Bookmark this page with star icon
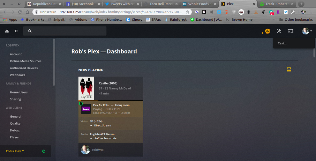 pos(187,12)
